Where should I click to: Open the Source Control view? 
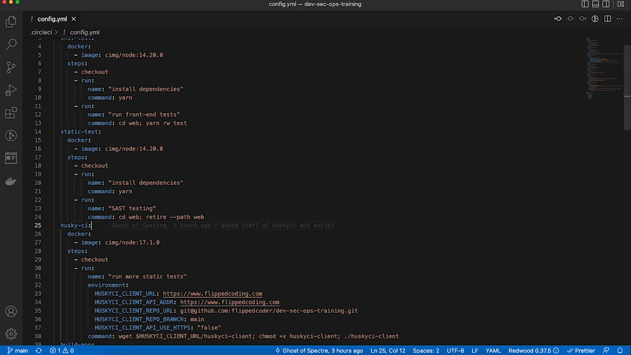(11, 67)
